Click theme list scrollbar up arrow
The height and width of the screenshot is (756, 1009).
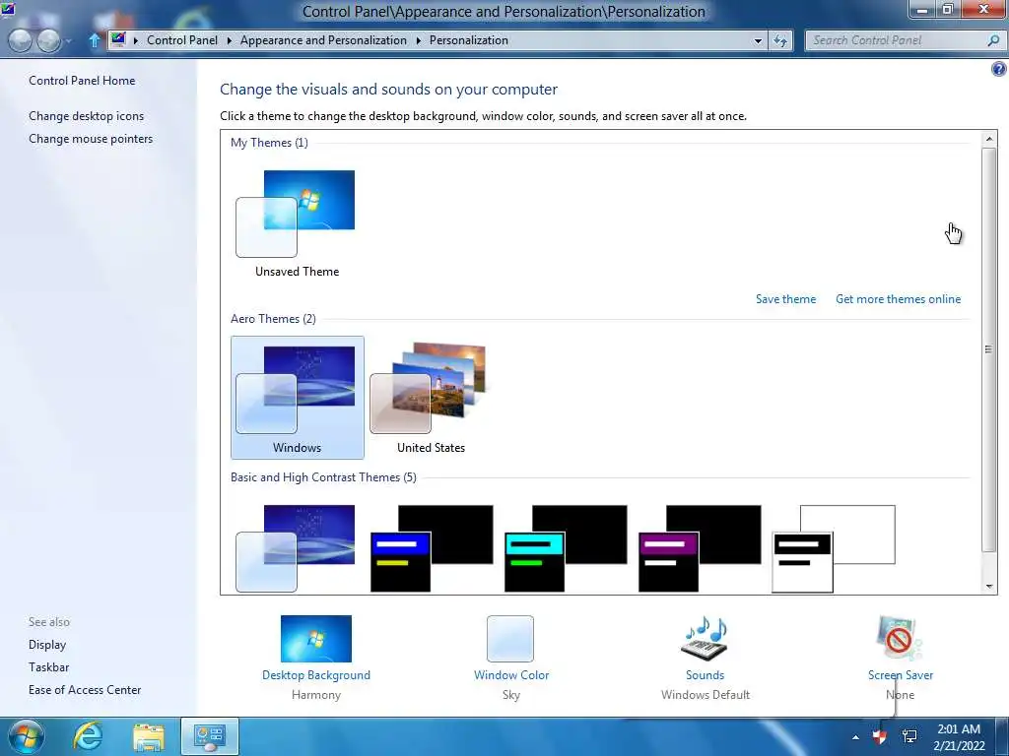[x=989, y=138]
